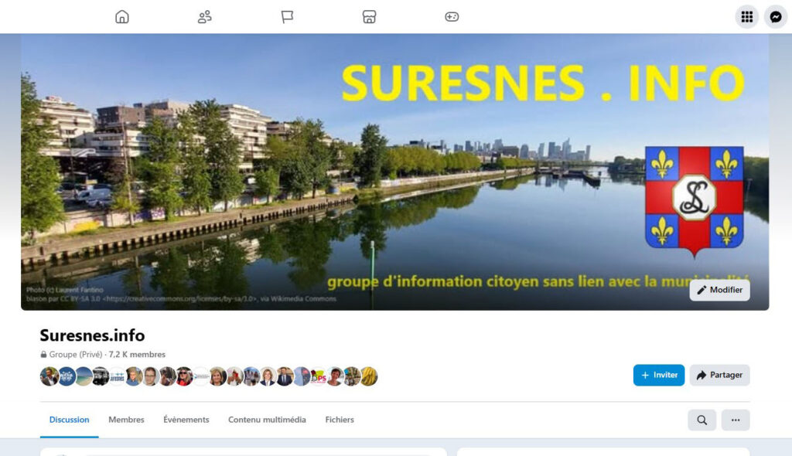
Task: Switch to the Membres tab
Action: coord(126,420)
